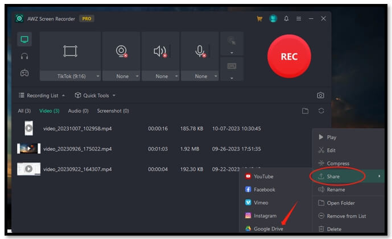Switch to the Screenshot (0) tab

113,111
